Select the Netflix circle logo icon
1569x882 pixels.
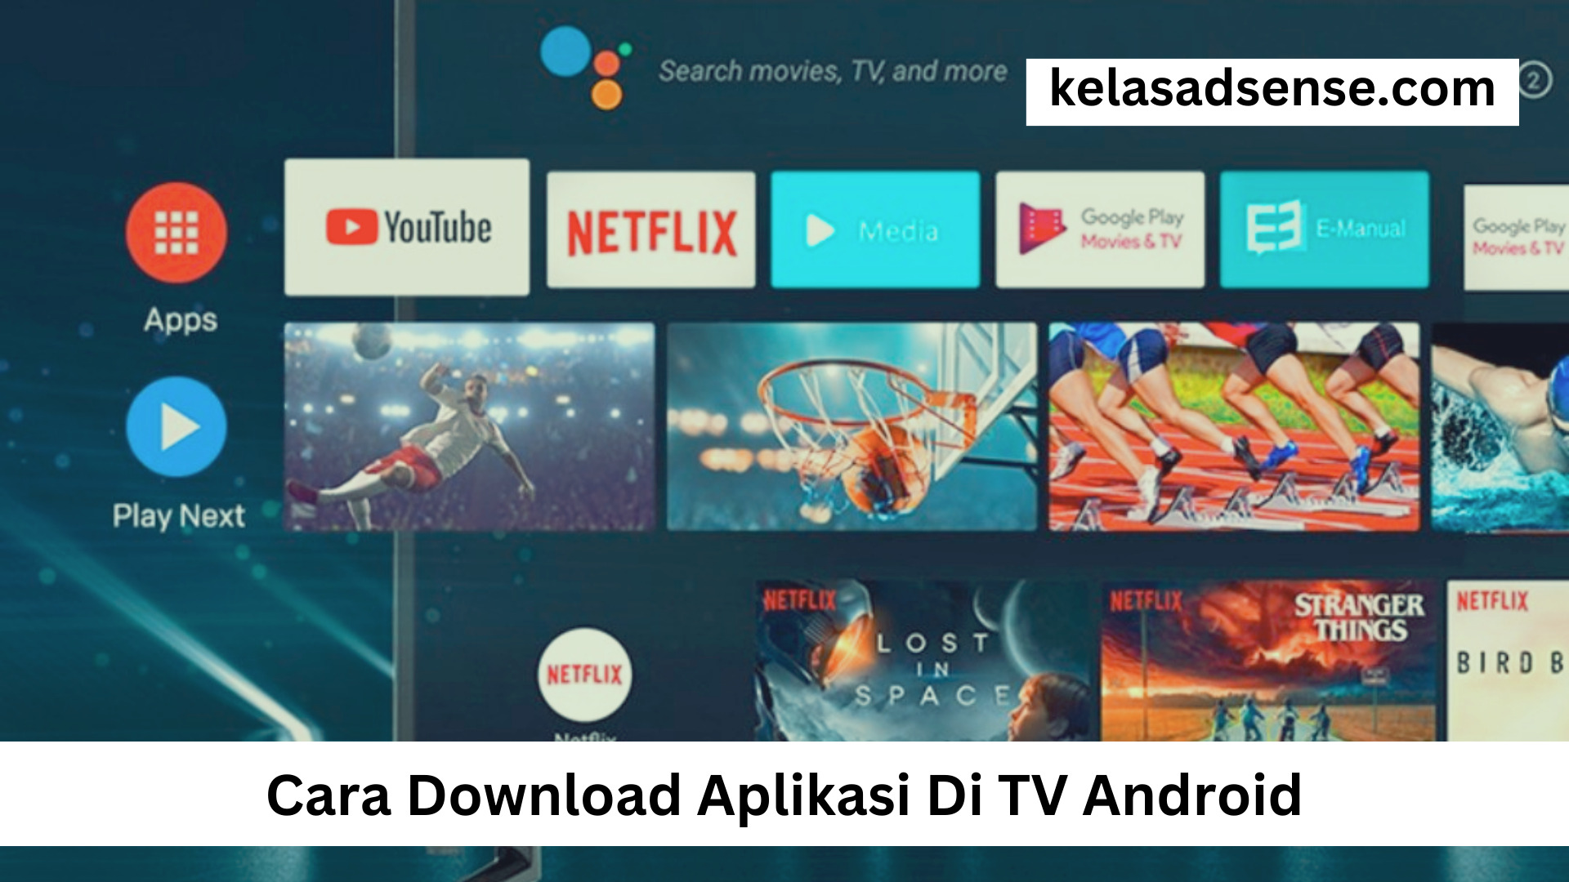[x=585, y=673]
